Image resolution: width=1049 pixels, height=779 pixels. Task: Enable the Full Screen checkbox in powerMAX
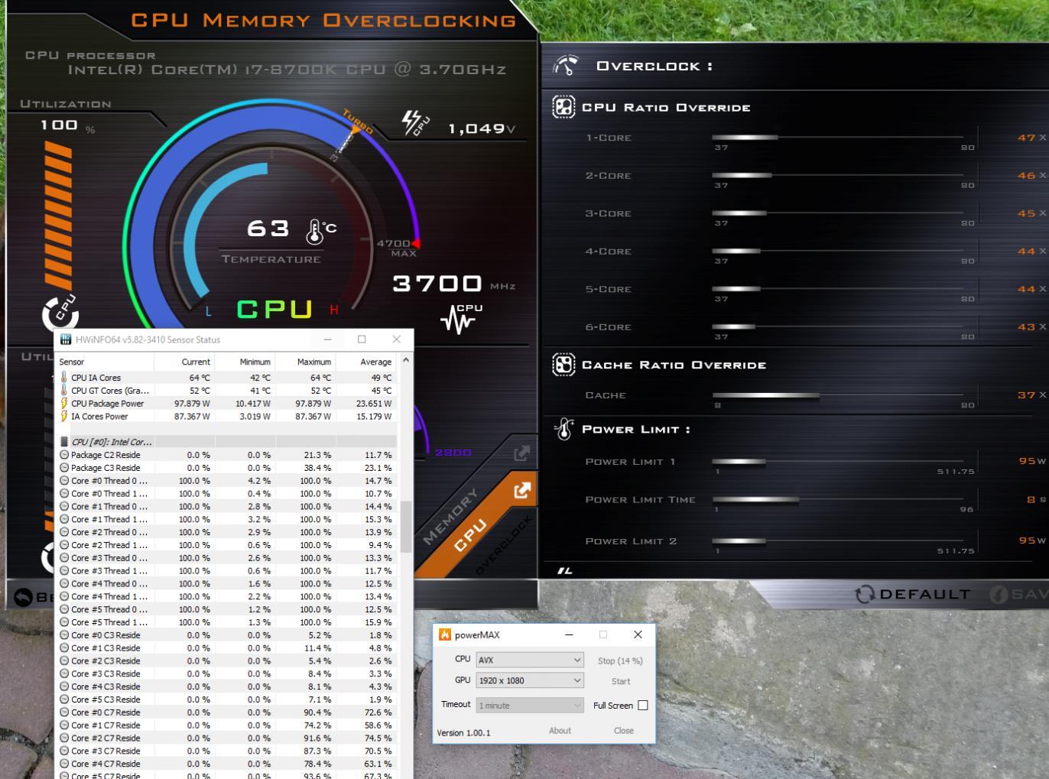[643, 706]
